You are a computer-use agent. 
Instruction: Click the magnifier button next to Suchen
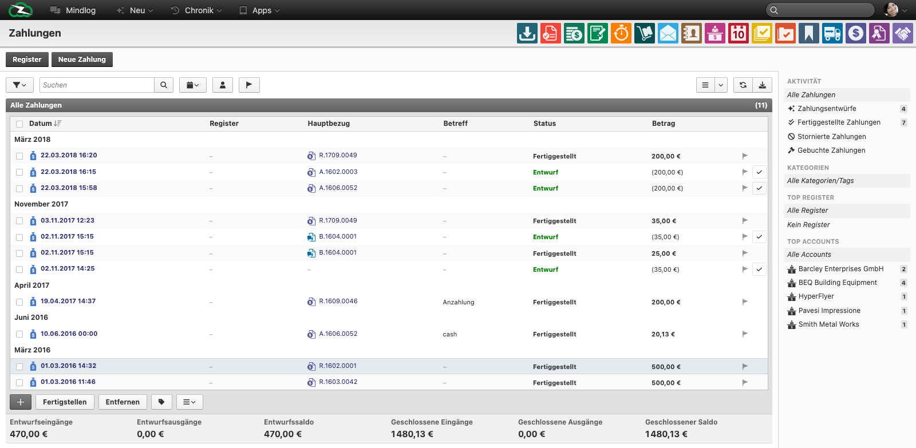164,85
